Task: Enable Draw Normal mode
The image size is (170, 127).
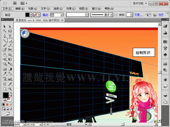Action: click(x=4, y=109)
